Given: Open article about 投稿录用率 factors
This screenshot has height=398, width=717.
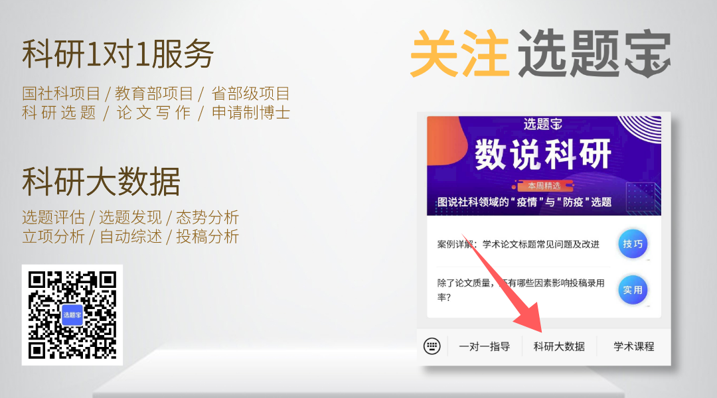Looking at the screenshot, I should (521, 290).
